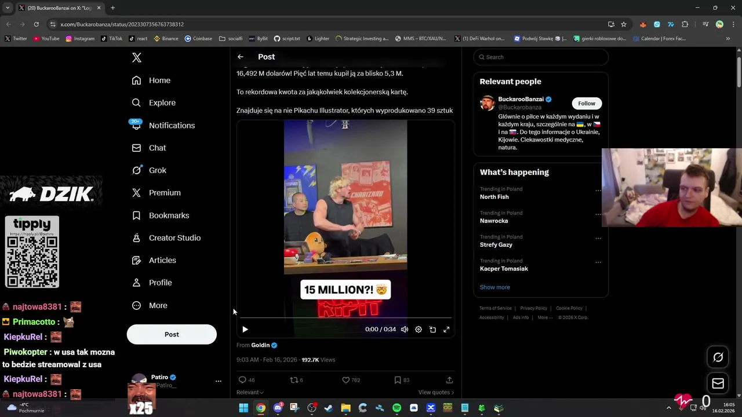The width and height of the screenshot is (742, 417).
Task: Open the More menu in sidebar
Action: [x=150, y=305]
